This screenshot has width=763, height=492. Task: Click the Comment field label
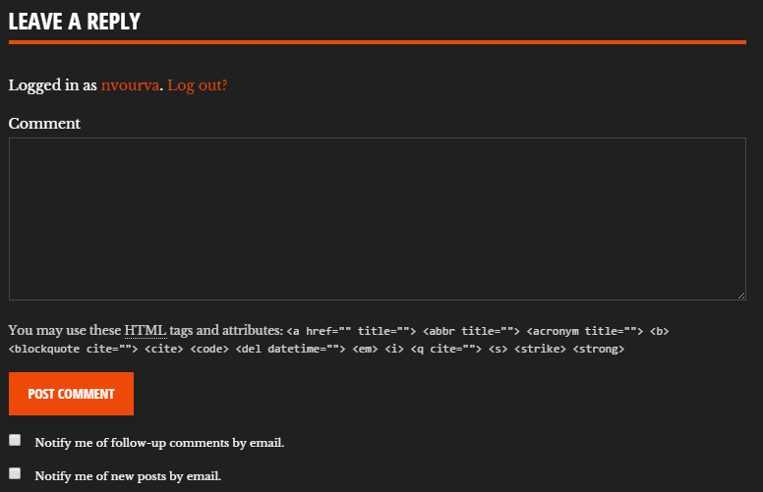point(44,124)
